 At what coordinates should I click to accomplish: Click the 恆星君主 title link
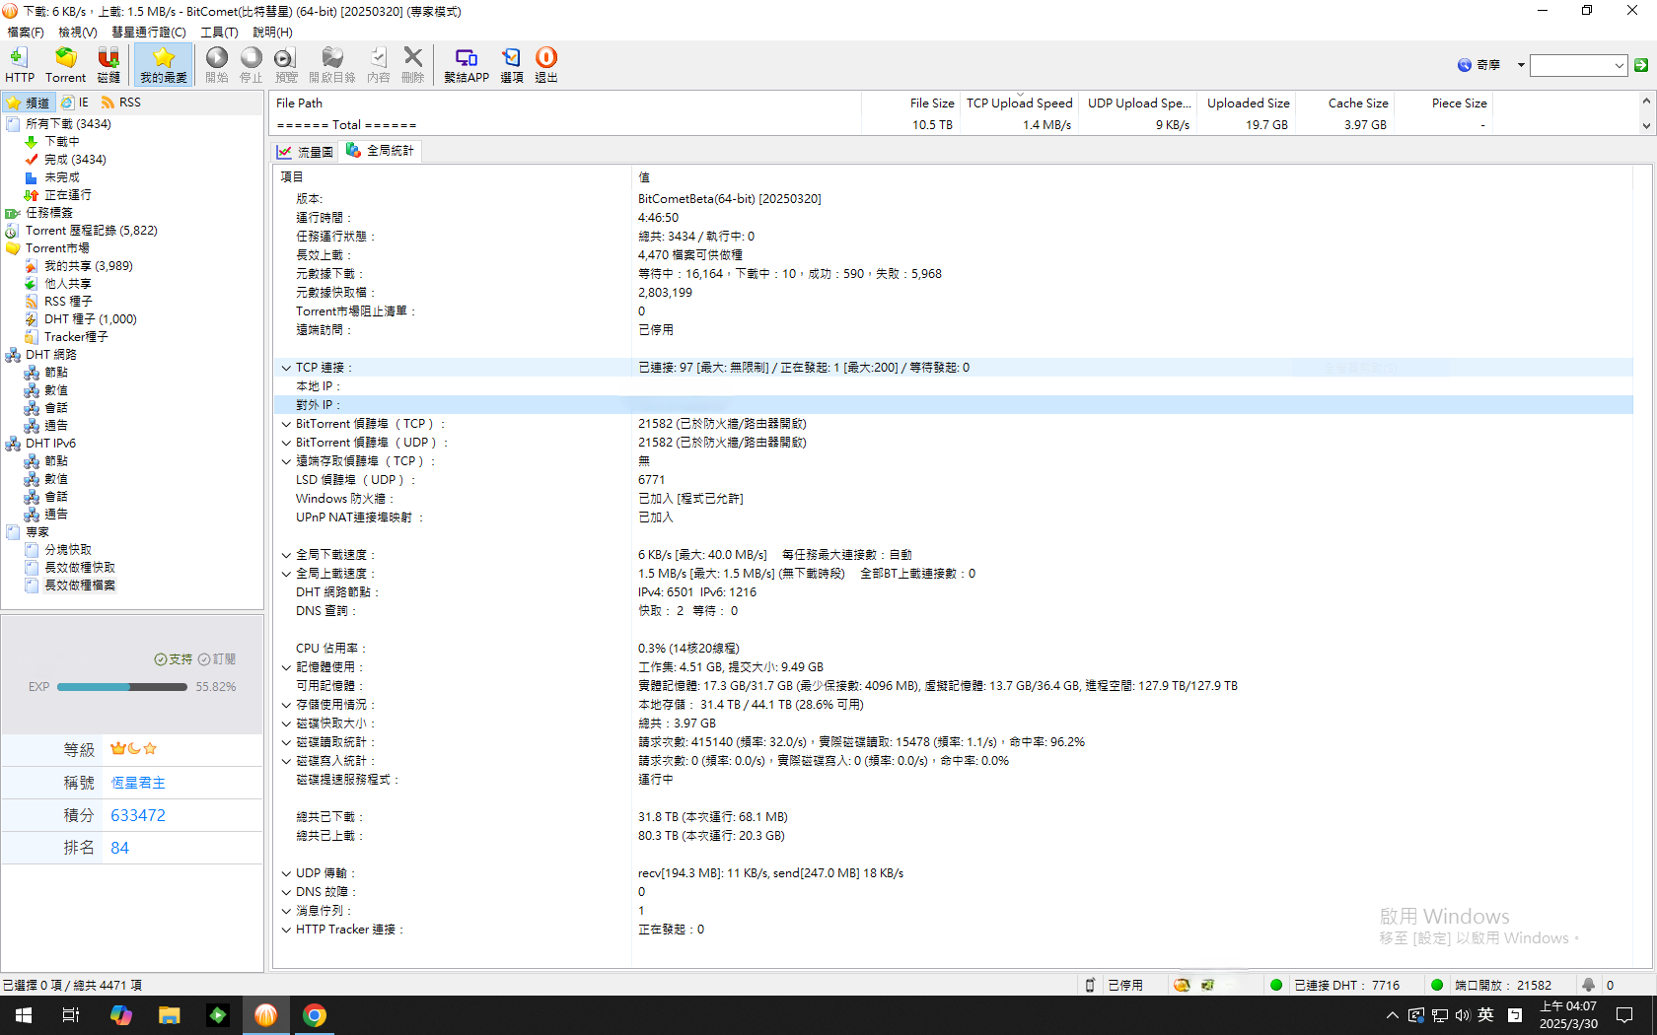click(138, 783)
